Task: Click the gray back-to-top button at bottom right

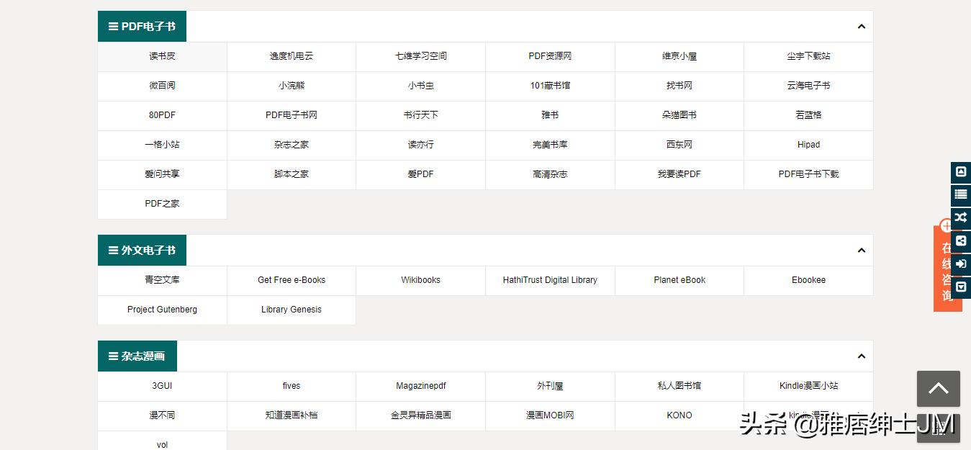Action: (938, 389)
